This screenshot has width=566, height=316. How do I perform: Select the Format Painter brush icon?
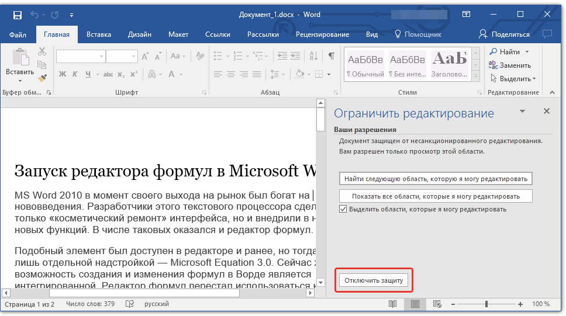pyautogui.click(x=42, y=78)
